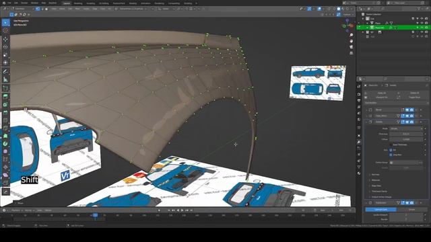431x242 pixels.
Task: Select the Knife tool
Action: [x=5, y=128]
